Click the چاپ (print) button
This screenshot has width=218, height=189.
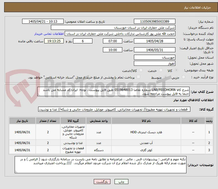pos(121,182)
